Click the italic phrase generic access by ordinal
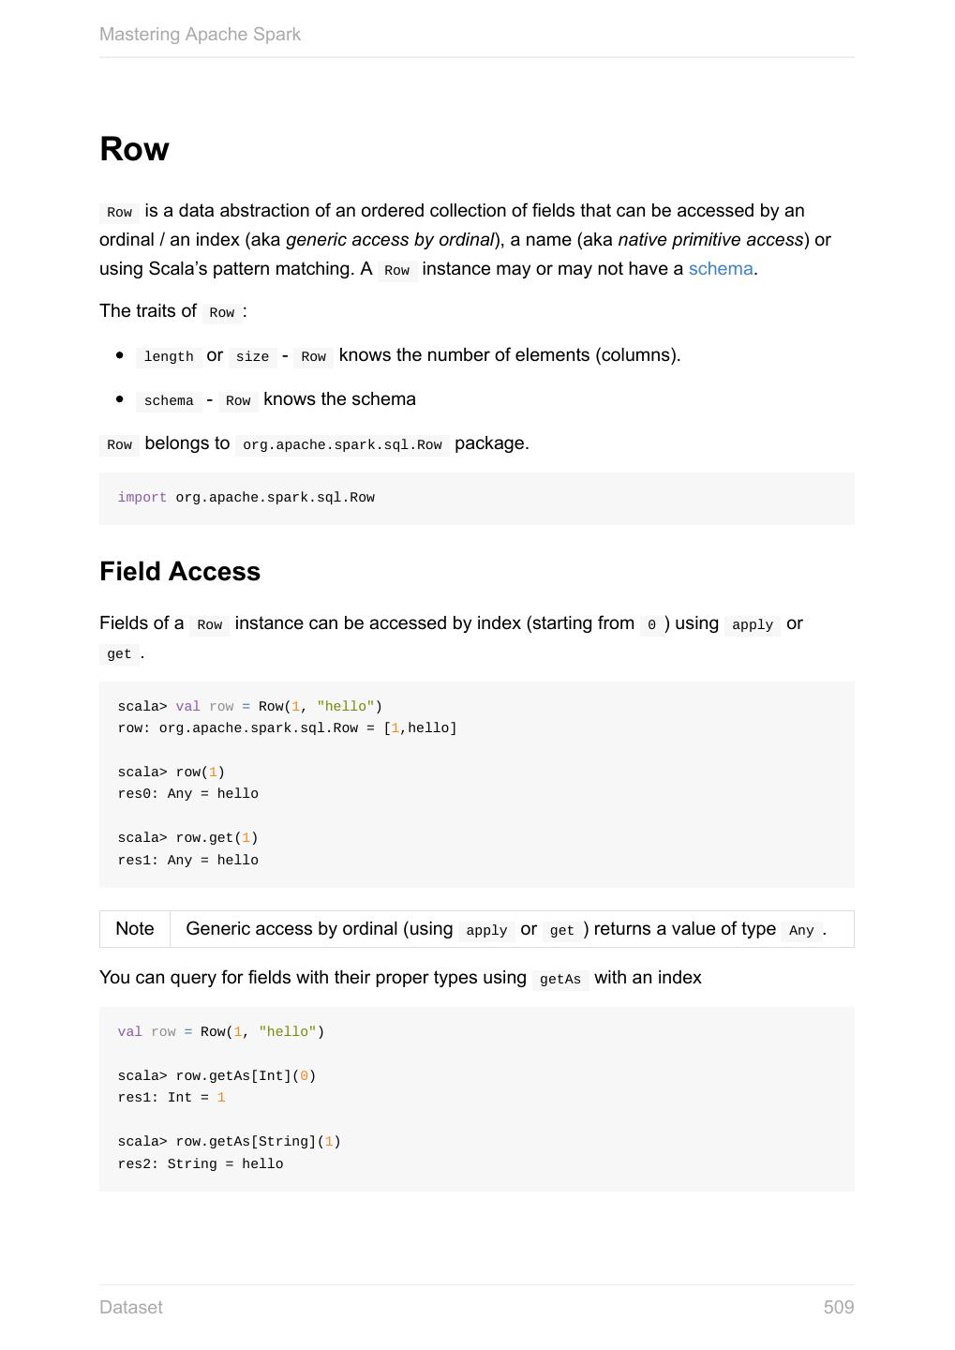The width and height of the screenshot is (955, 1350). (389, 240)
